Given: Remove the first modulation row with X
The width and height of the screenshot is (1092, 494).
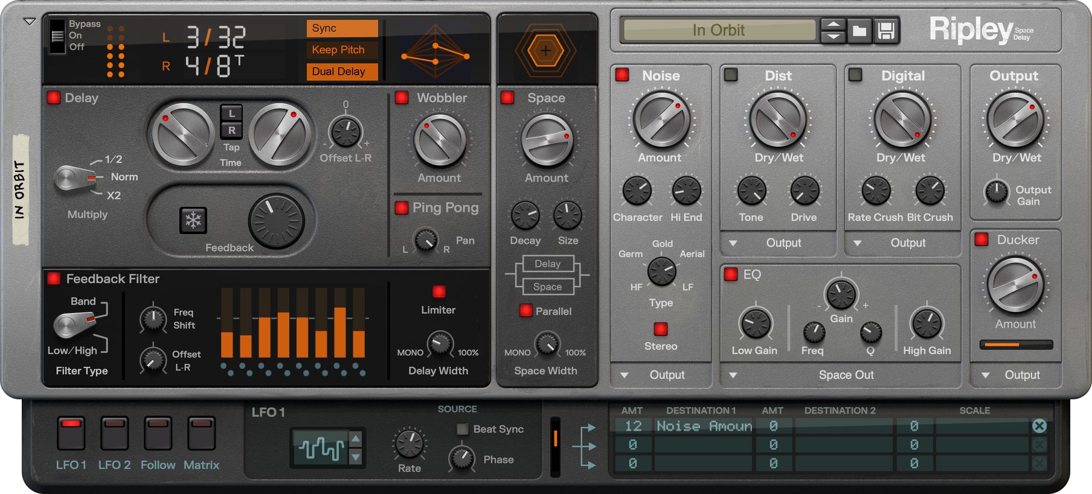Looking at the screenshot, I should pyautogui.click(x=1039, y=426).
